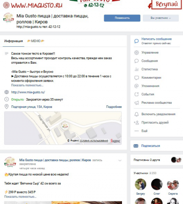The width and height of the screenshot is (183, 204).
Task: Click the Участники 3 250 heading
Action: click(x=145, y=173)
